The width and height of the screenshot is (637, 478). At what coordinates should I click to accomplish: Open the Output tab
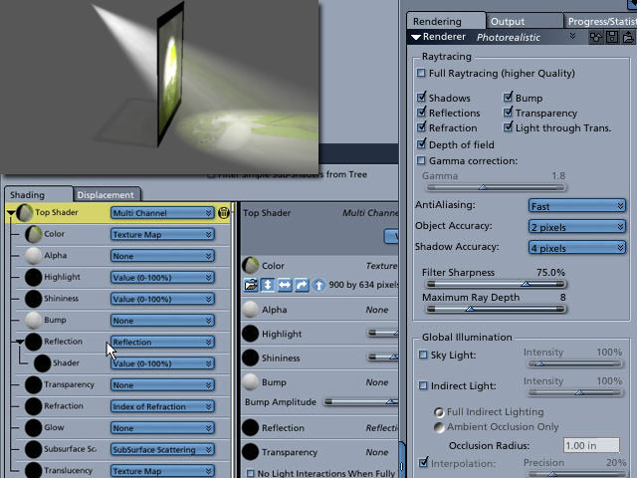[x=508, y=21]
